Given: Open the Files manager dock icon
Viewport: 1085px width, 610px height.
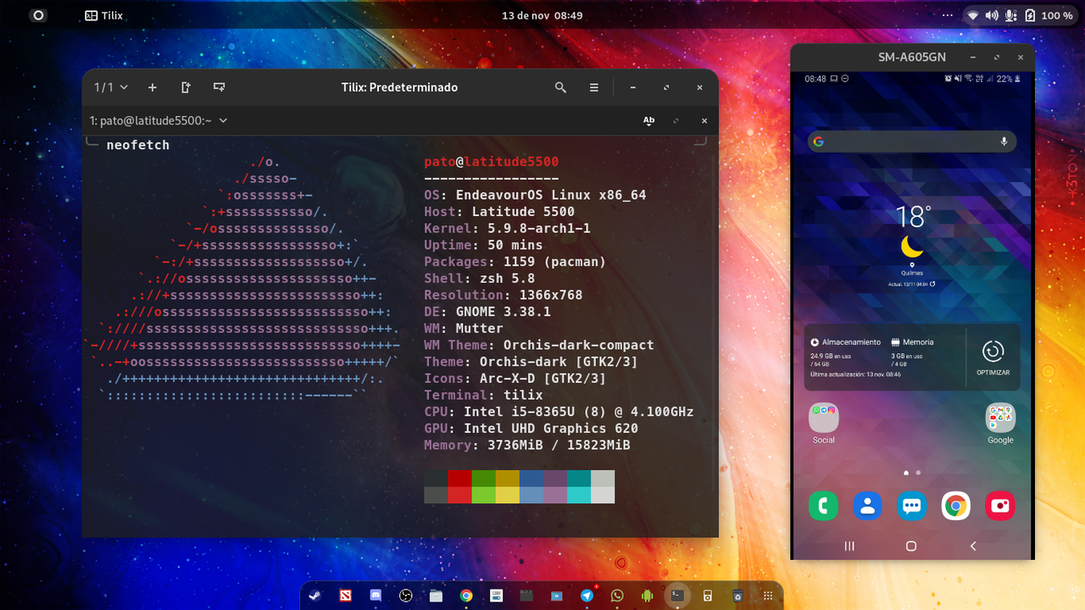Looking at the screenshot, I should [x=436, y=596].
